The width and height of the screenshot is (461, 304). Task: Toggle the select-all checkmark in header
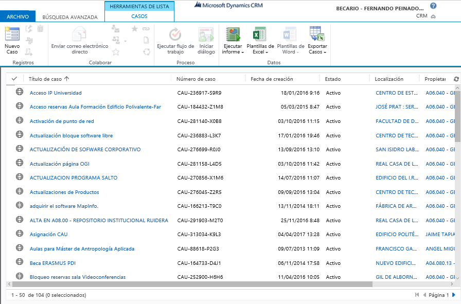pos(14,79)
